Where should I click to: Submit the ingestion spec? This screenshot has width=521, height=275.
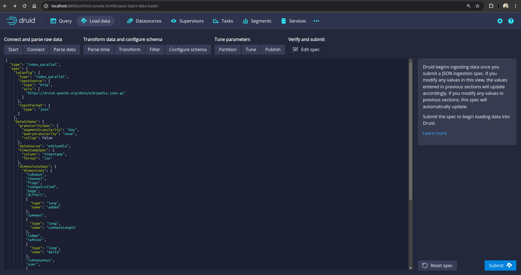coord(500,265)
